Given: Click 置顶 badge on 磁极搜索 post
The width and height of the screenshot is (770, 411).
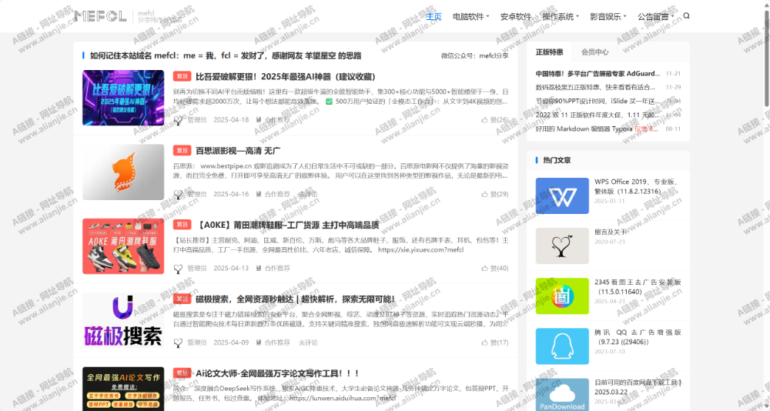Looking at the screenshot, I should [182, 299].
